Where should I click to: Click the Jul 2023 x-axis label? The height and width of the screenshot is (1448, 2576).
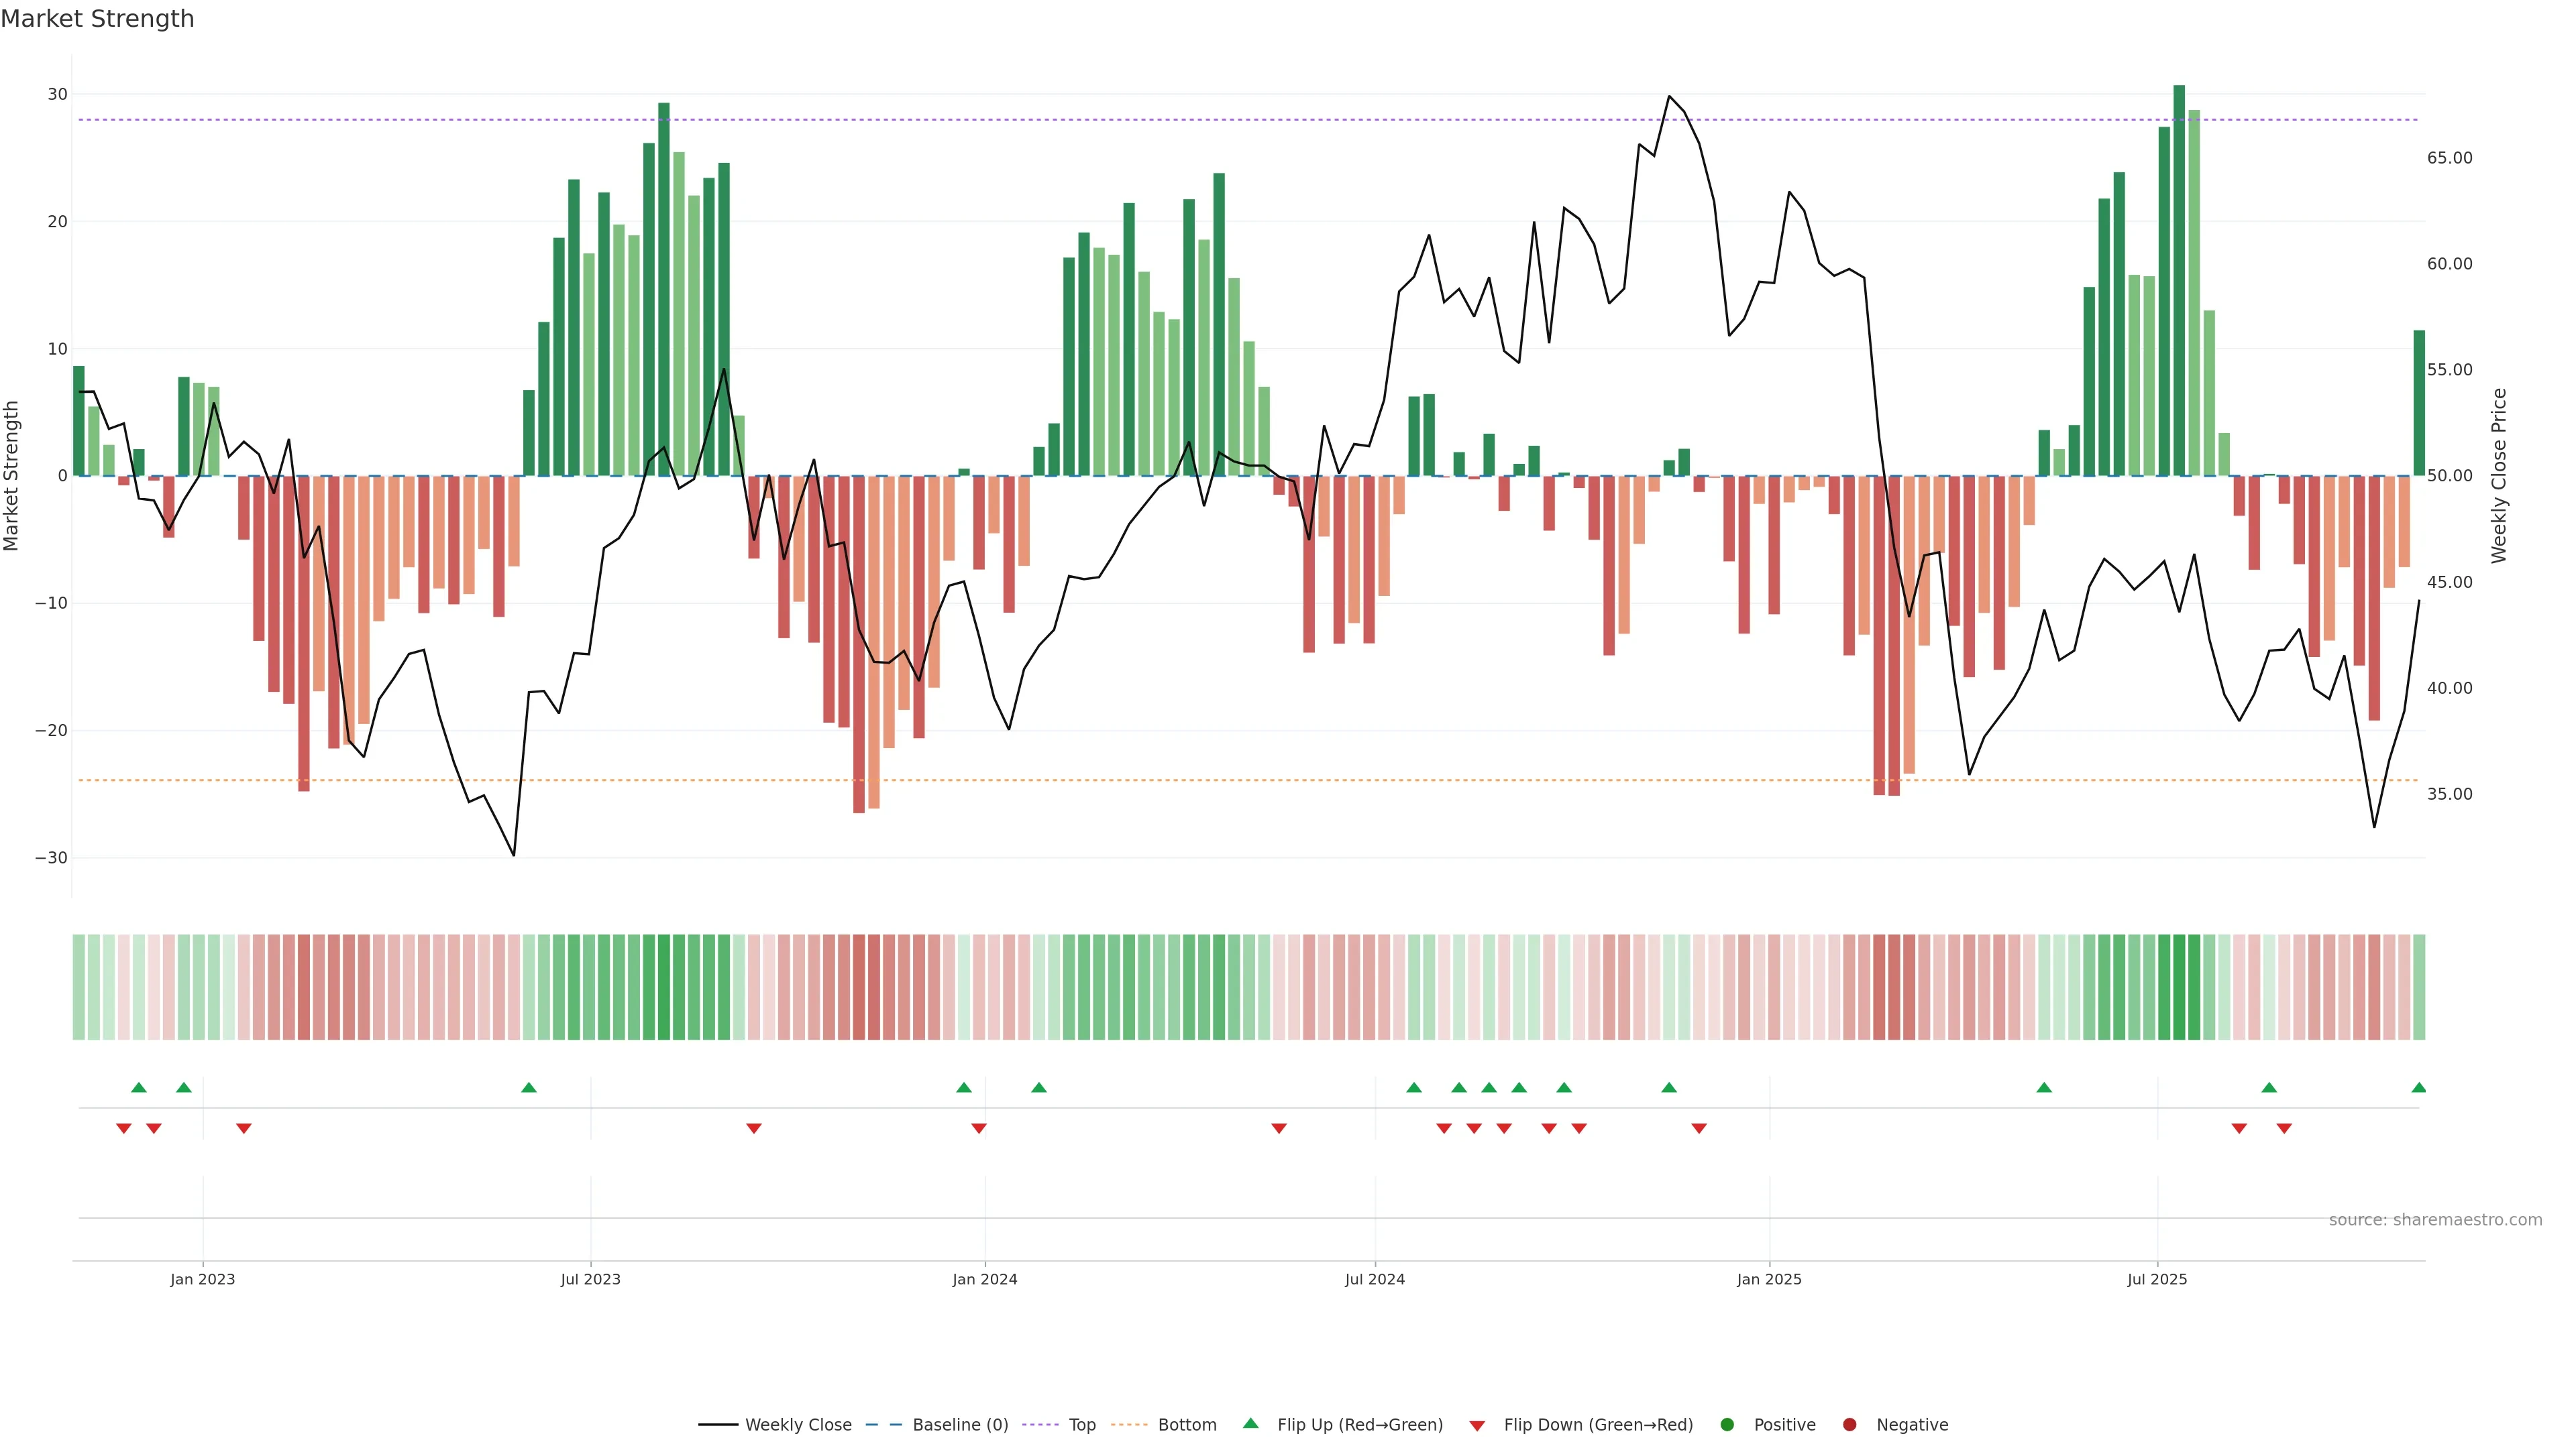click(590, 1279)
